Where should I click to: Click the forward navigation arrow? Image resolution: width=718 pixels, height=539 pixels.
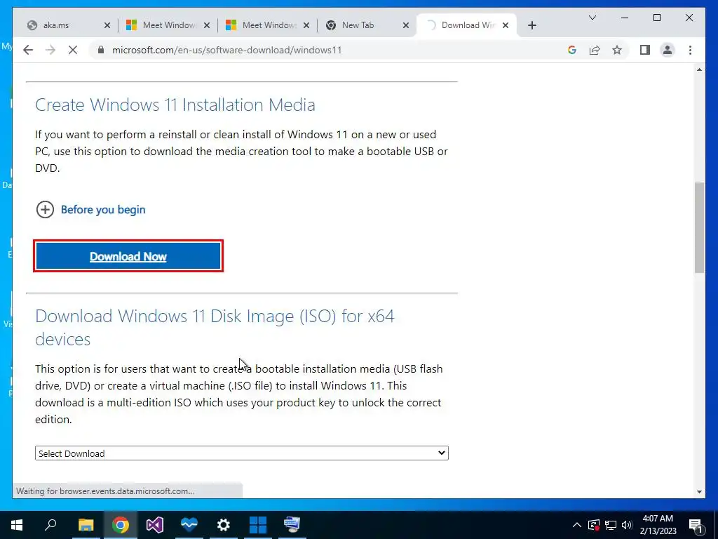pyautogui.click(x=50, y=50)
